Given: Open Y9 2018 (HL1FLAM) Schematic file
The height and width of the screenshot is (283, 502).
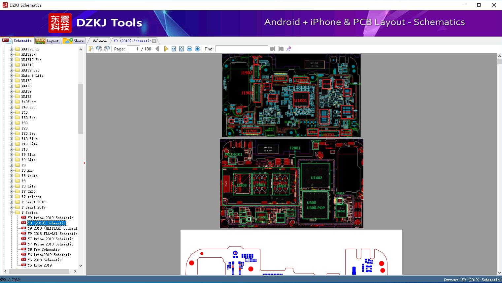Looking at the screenshot, I should point(52,228).
